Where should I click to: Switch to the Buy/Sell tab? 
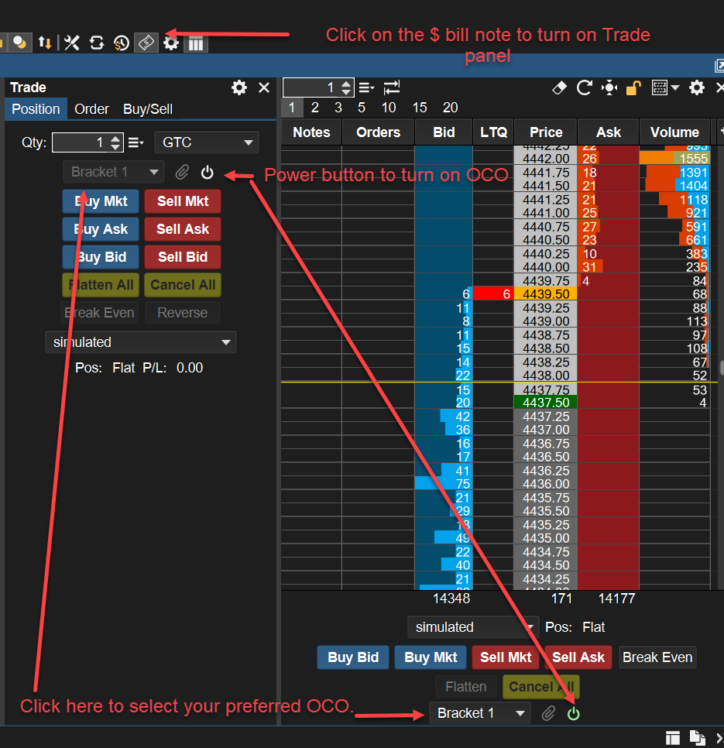click(148, 109)
